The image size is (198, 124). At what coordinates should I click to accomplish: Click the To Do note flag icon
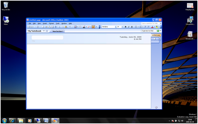(75, 27)
